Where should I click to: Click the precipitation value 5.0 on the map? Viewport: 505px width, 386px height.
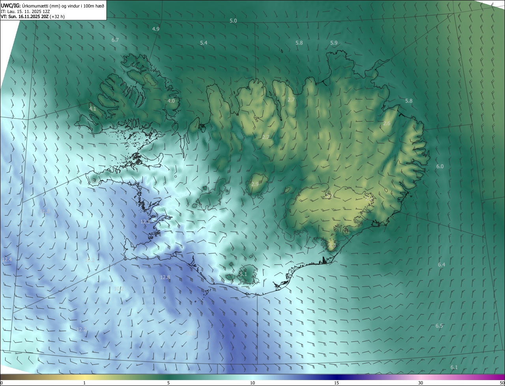233,21
